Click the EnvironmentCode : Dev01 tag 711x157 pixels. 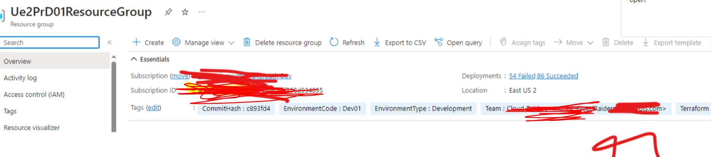coord(322,109)
